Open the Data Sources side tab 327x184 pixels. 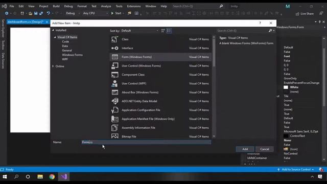tap(3, 60)
